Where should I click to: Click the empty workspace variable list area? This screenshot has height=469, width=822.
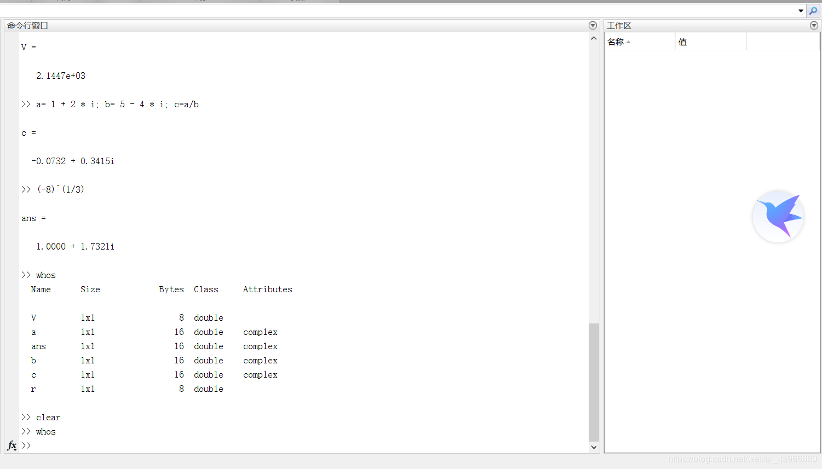pyautogui.click(x=712, y=251)
